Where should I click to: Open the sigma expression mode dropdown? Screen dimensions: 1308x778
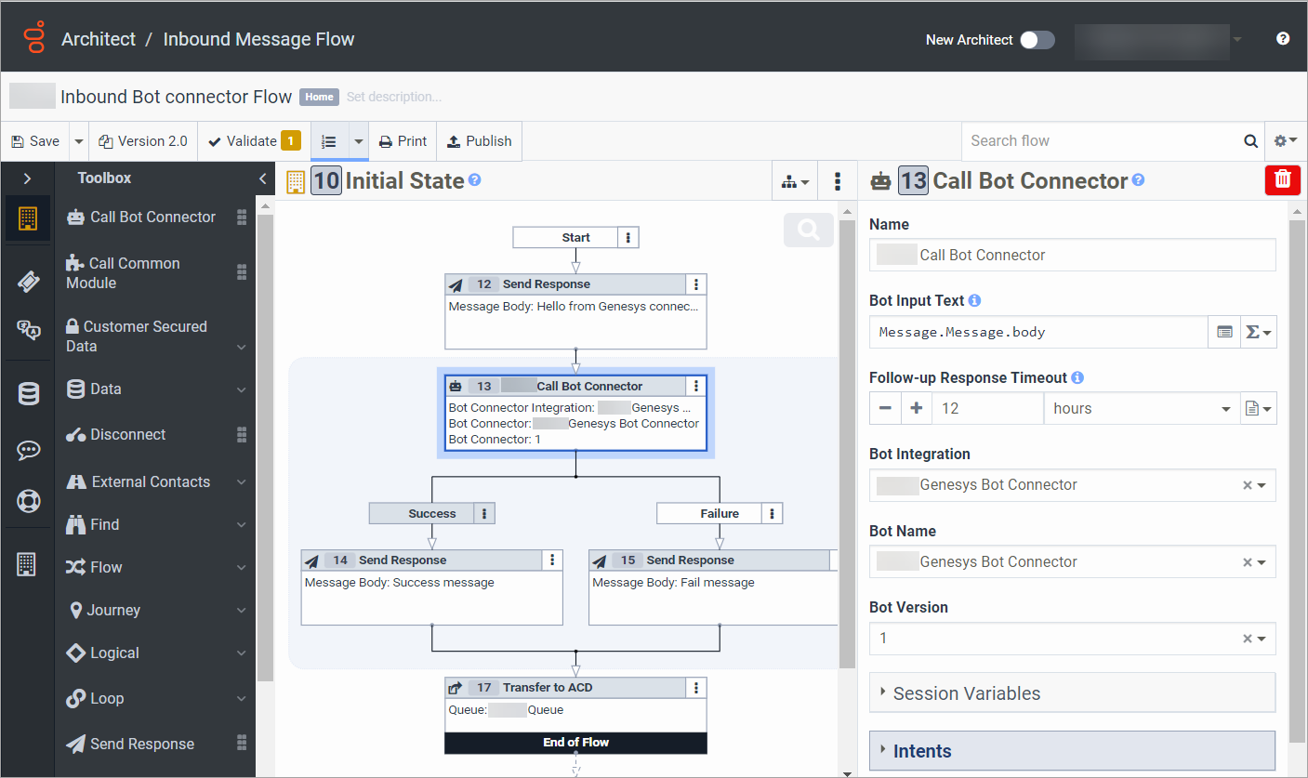[x=1259, y=332]
